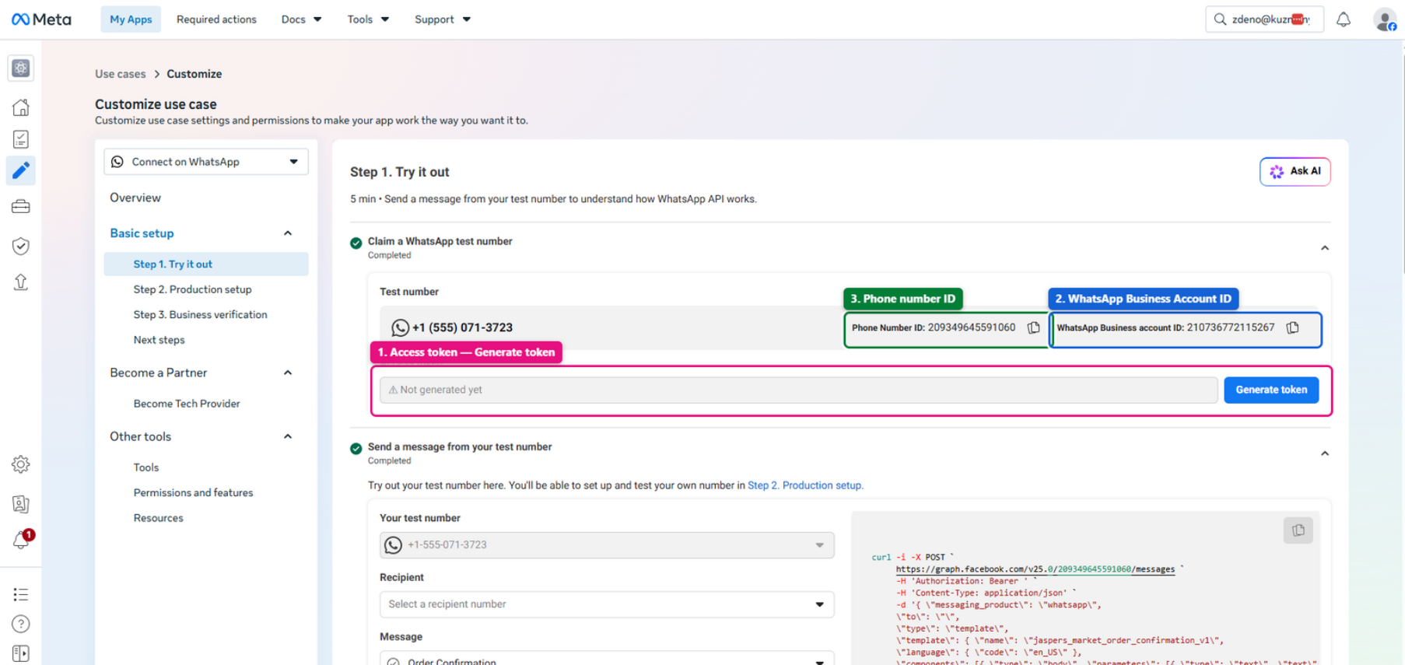Open Become Tech Provider
Viewport: 1405px width, 665px height.
click(x=187, y=404)
